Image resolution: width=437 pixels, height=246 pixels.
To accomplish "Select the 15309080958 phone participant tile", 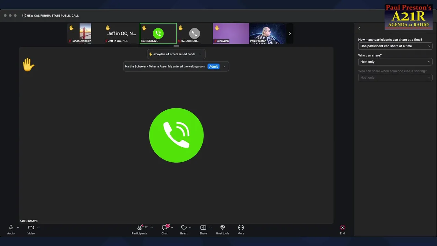I will (195, 33).
